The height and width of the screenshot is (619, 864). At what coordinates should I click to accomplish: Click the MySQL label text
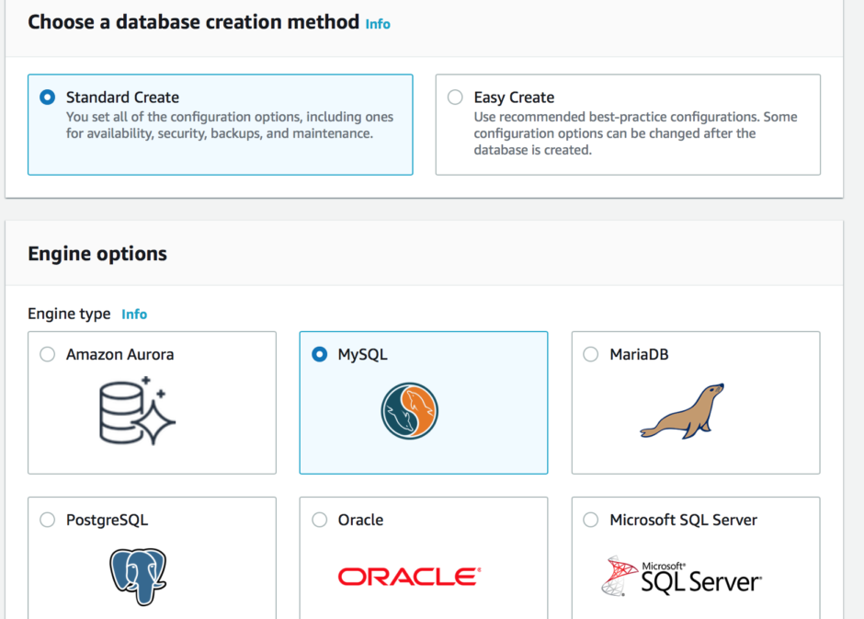pyautogui.click(x=362, y=354)
